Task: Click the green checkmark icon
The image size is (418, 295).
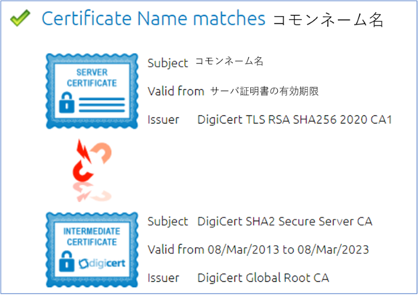Action: [x=20, y=18]
